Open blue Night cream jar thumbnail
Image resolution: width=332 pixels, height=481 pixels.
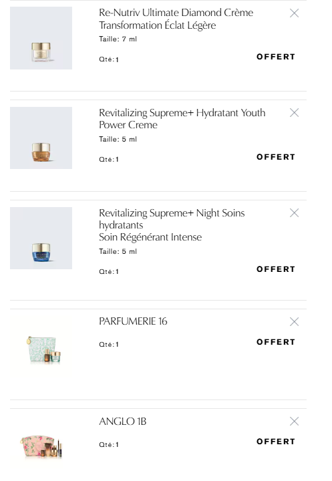(41, 238)
